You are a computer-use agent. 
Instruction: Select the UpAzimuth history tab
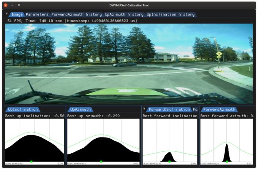point(124,14)
